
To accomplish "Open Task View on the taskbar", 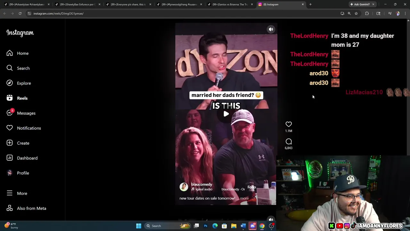I will 196,226.
